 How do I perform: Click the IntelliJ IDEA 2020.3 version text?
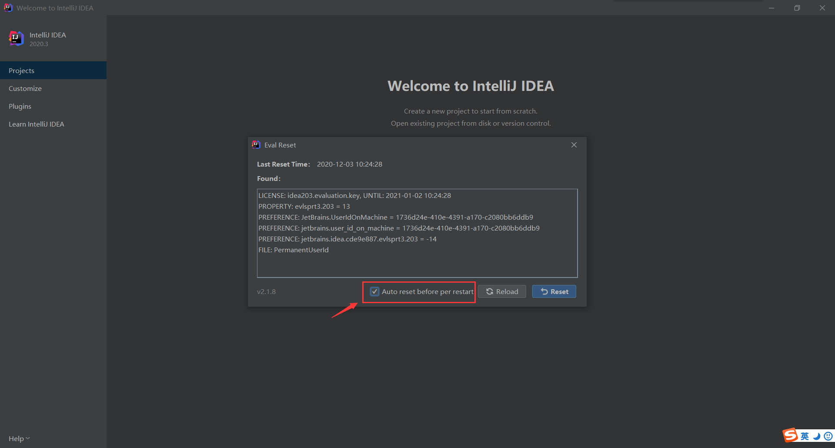[39, 44]
